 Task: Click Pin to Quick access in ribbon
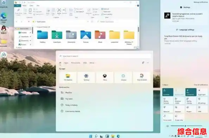pyautogui.click(x=19, y=12)
